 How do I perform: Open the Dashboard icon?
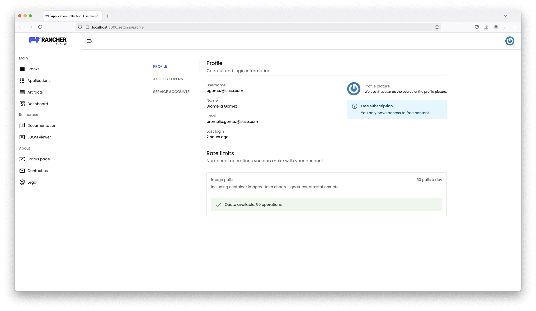click(x=22, y=104)
